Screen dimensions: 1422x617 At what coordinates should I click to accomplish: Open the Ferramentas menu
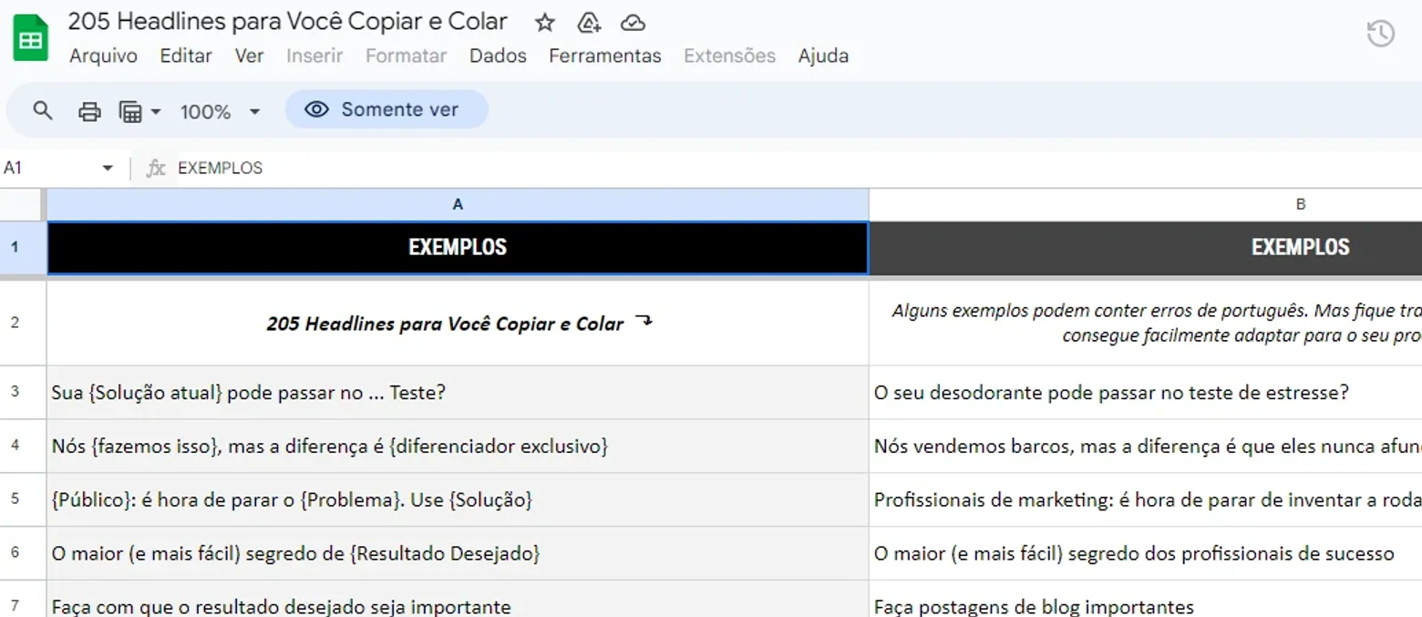coord(604,56)
